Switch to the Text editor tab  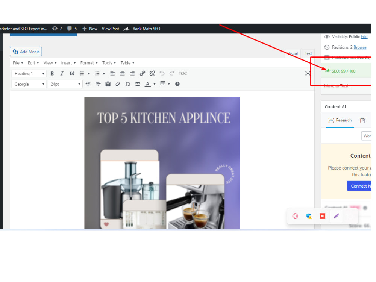308,53
